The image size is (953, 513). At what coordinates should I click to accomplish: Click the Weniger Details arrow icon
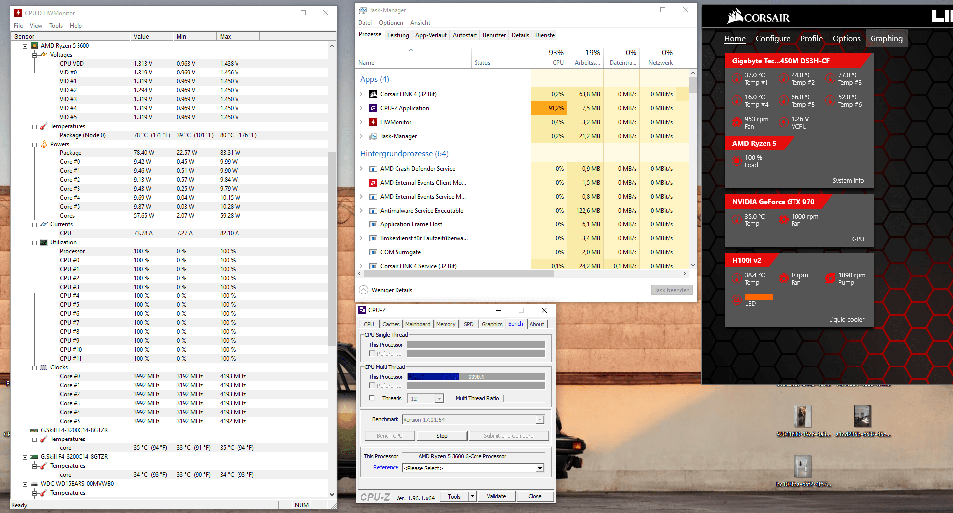[x=364, y=290]
